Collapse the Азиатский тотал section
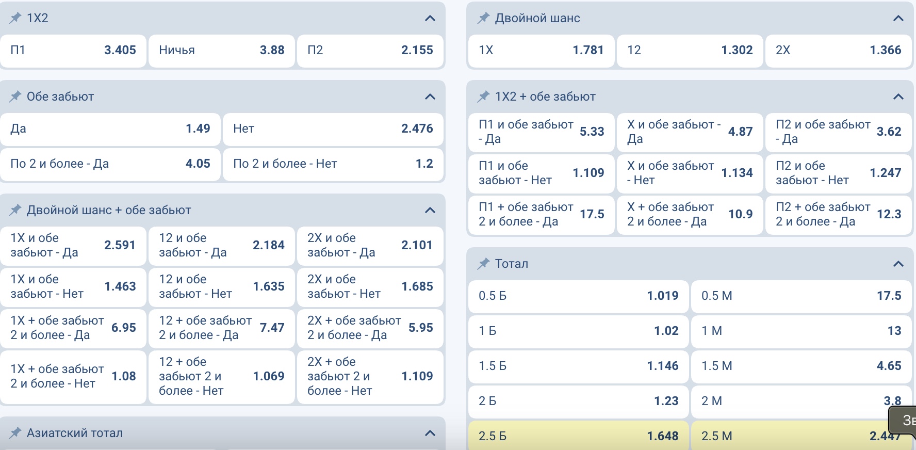Viewport: 916px width, 450px height. [430, 433]
